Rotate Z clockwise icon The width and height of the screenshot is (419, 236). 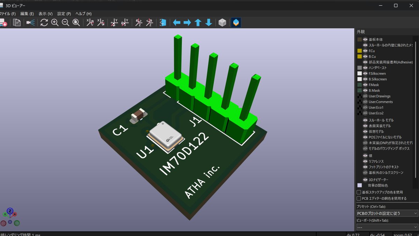139,23
